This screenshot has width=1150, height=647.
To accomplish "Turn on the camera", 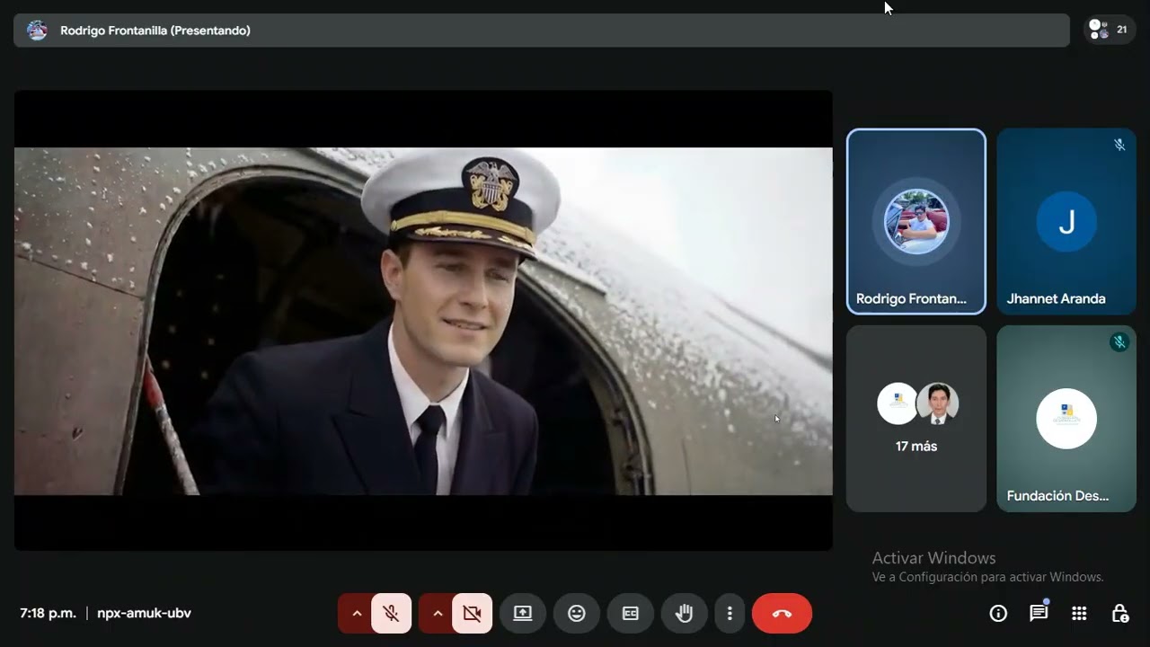I will [472, 614].
